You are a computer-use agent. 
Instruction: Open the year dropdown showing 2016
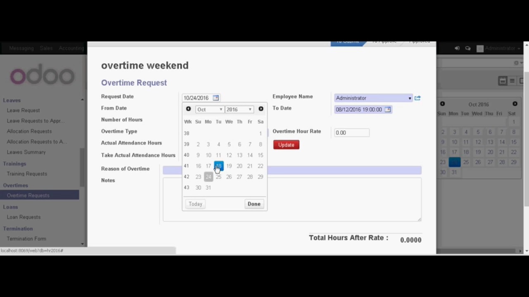239,109
